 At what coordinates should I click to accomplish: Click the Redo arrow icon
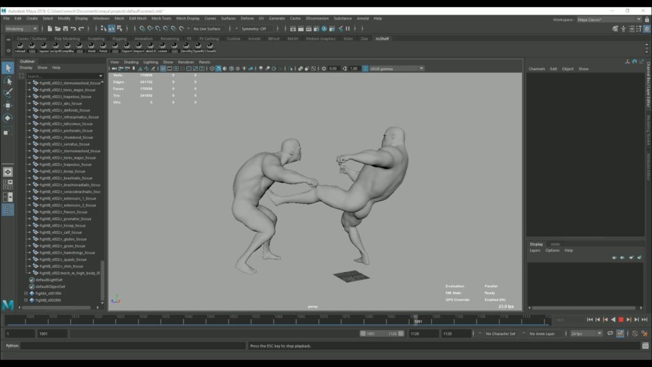pos(81,29)
